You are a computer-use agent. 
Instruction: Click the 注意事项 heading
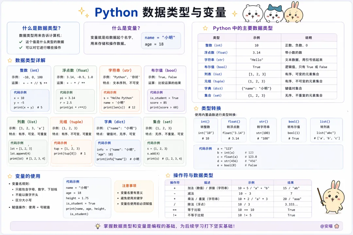pos(129,185)
